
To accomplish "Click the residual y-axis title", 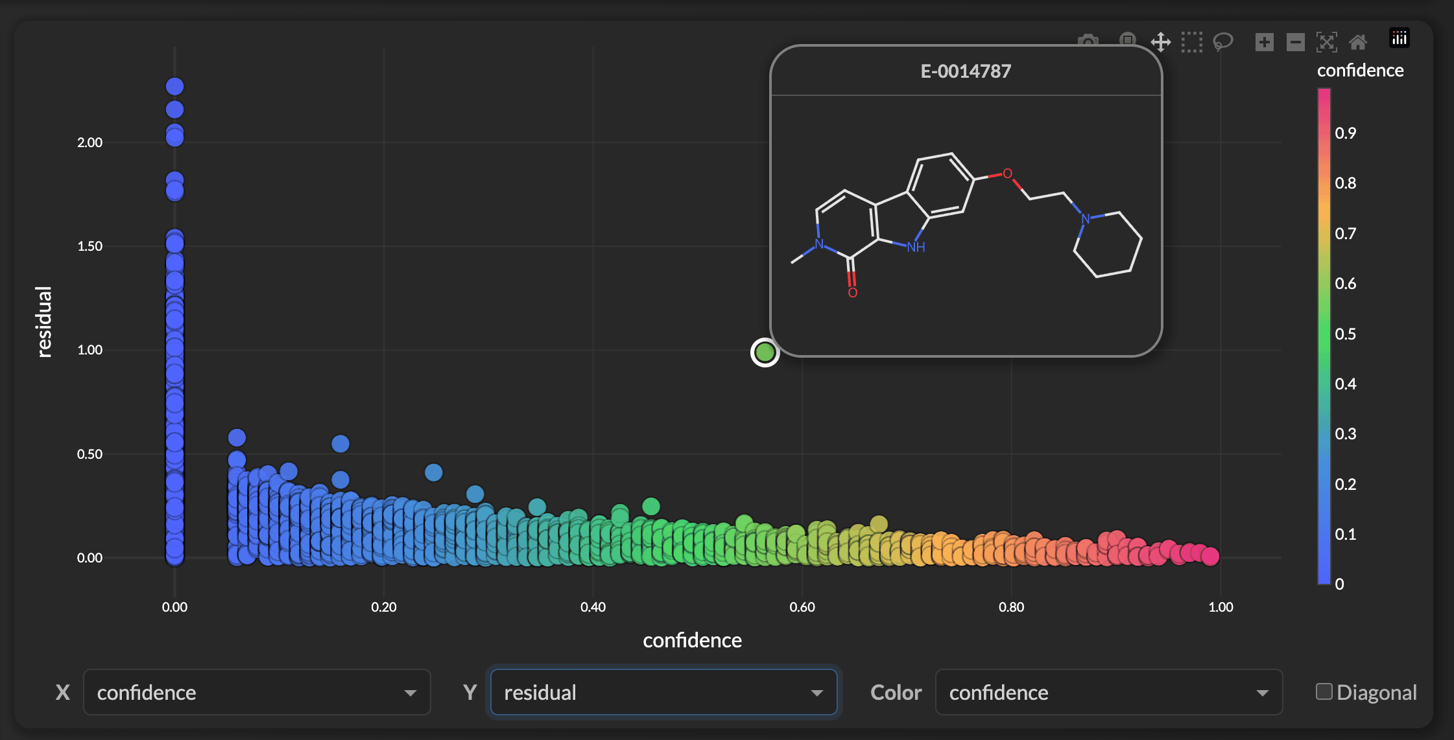I will (44, 321).
